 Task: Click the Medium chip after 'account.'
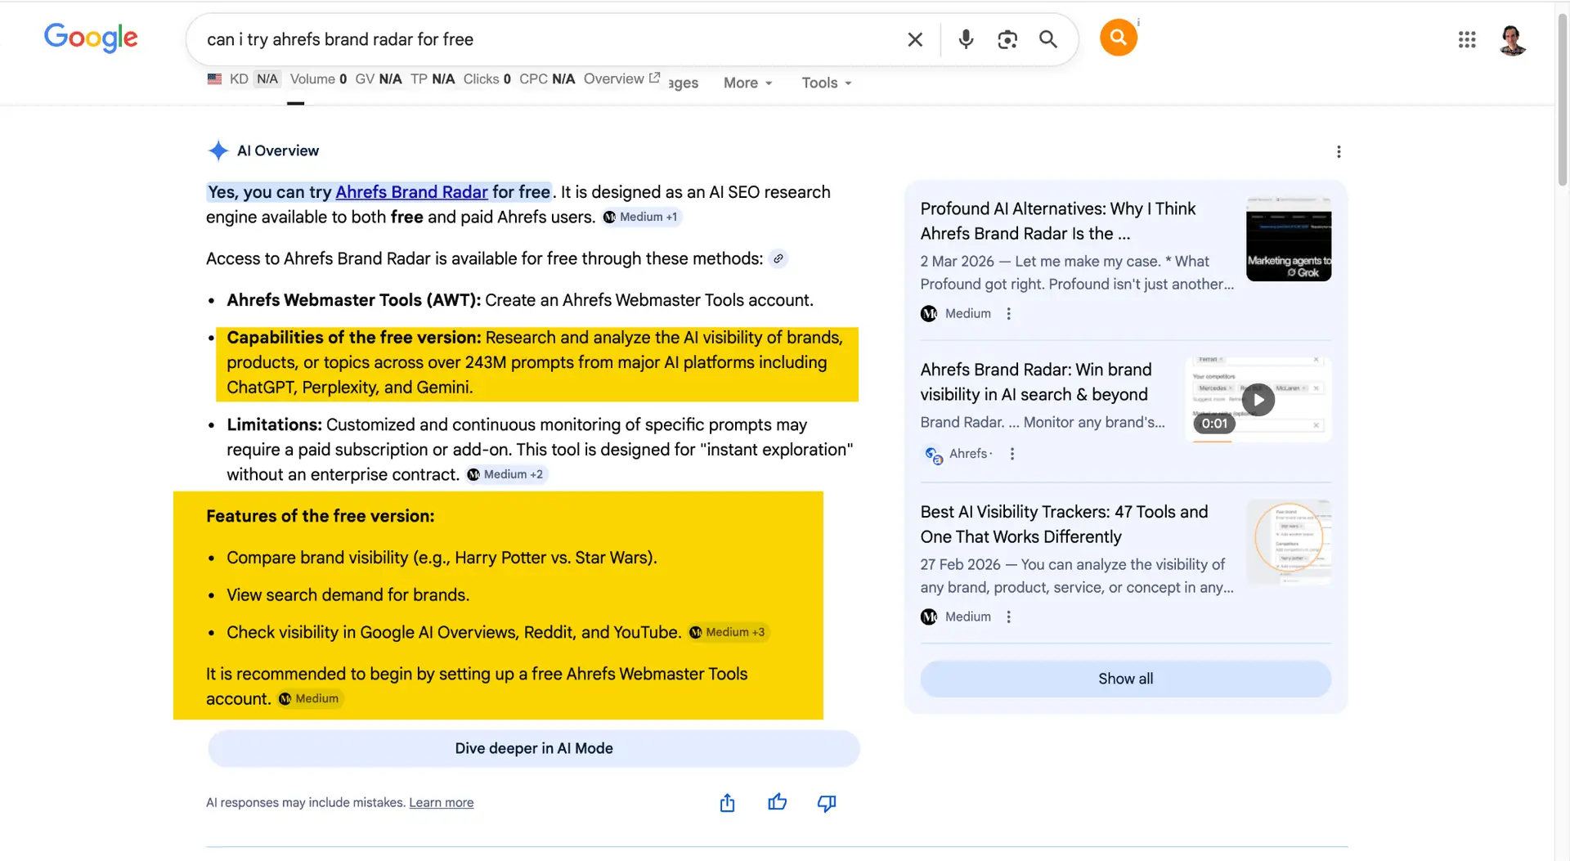click(x=309, y=699)
